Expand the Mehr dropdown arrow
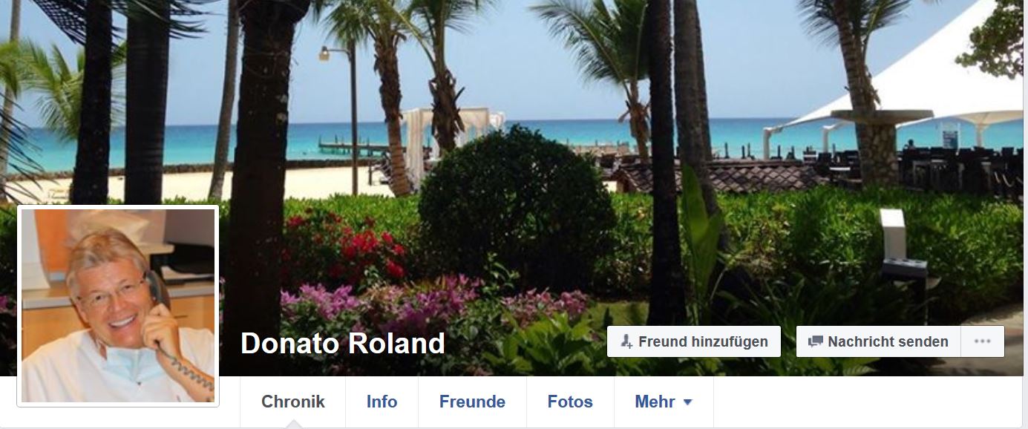 pos(687,402)
